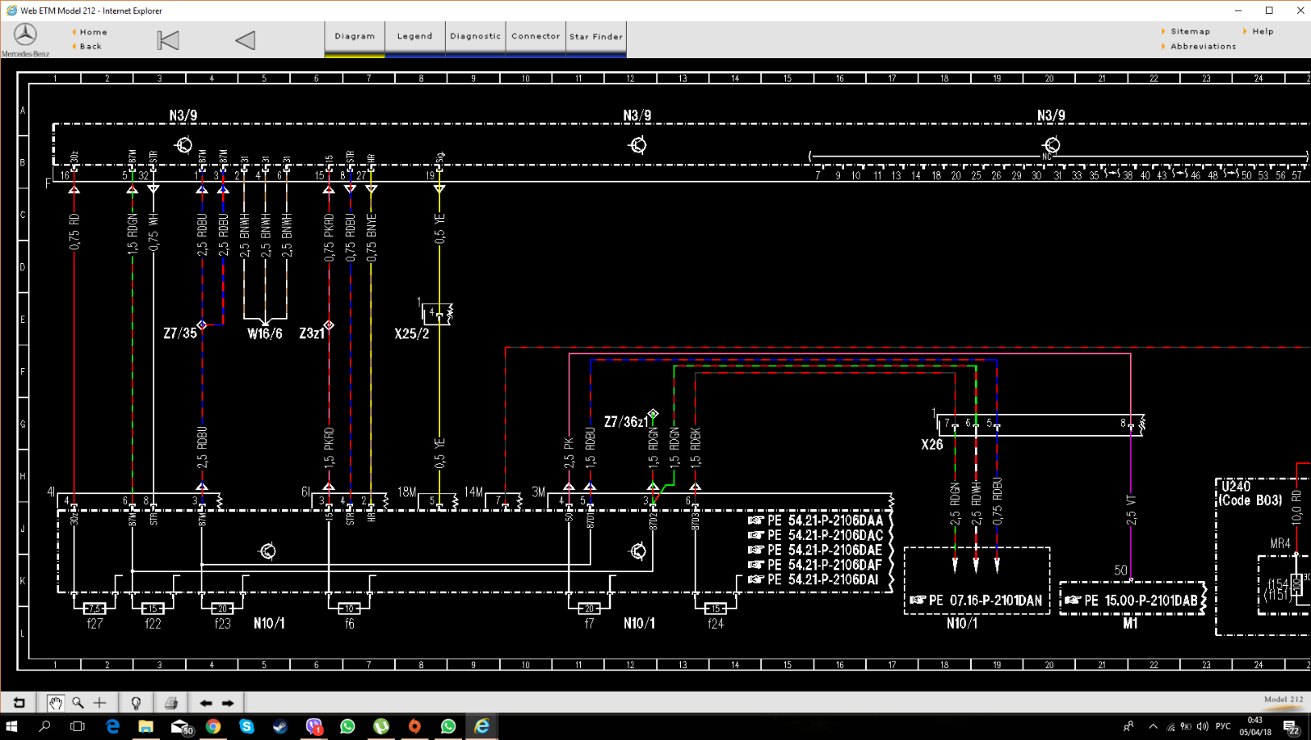Click fuse label f23
Image resolution: width=1311 pixels, height=740 pixels.
pos(223,624)
